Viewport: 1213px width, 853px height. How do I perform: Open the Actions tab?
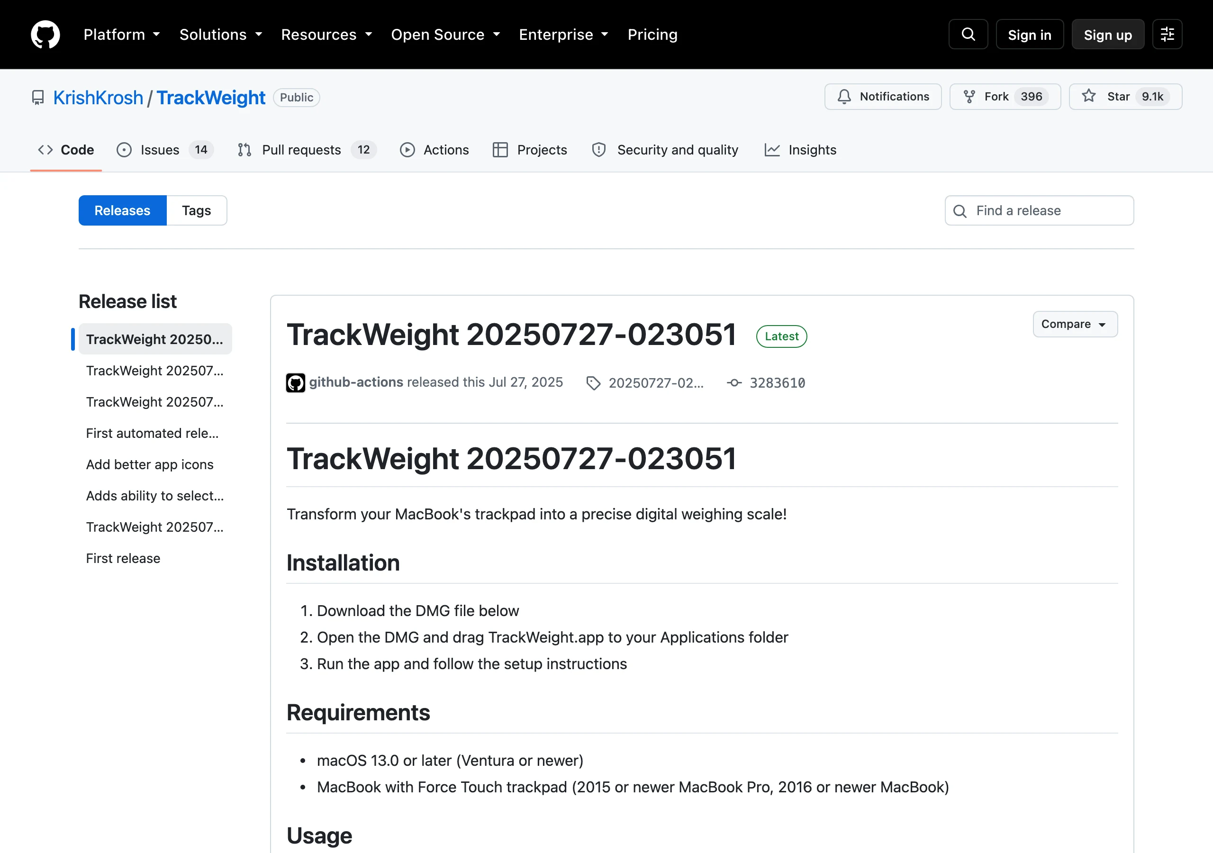[435, 150]
